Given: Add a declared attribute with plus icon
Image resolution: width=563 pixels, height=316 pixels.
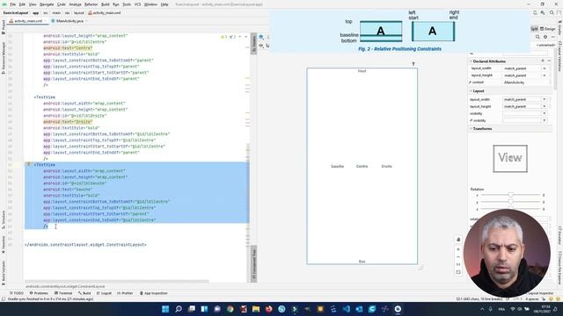Looking at the screenshot, I should [543, 61].
